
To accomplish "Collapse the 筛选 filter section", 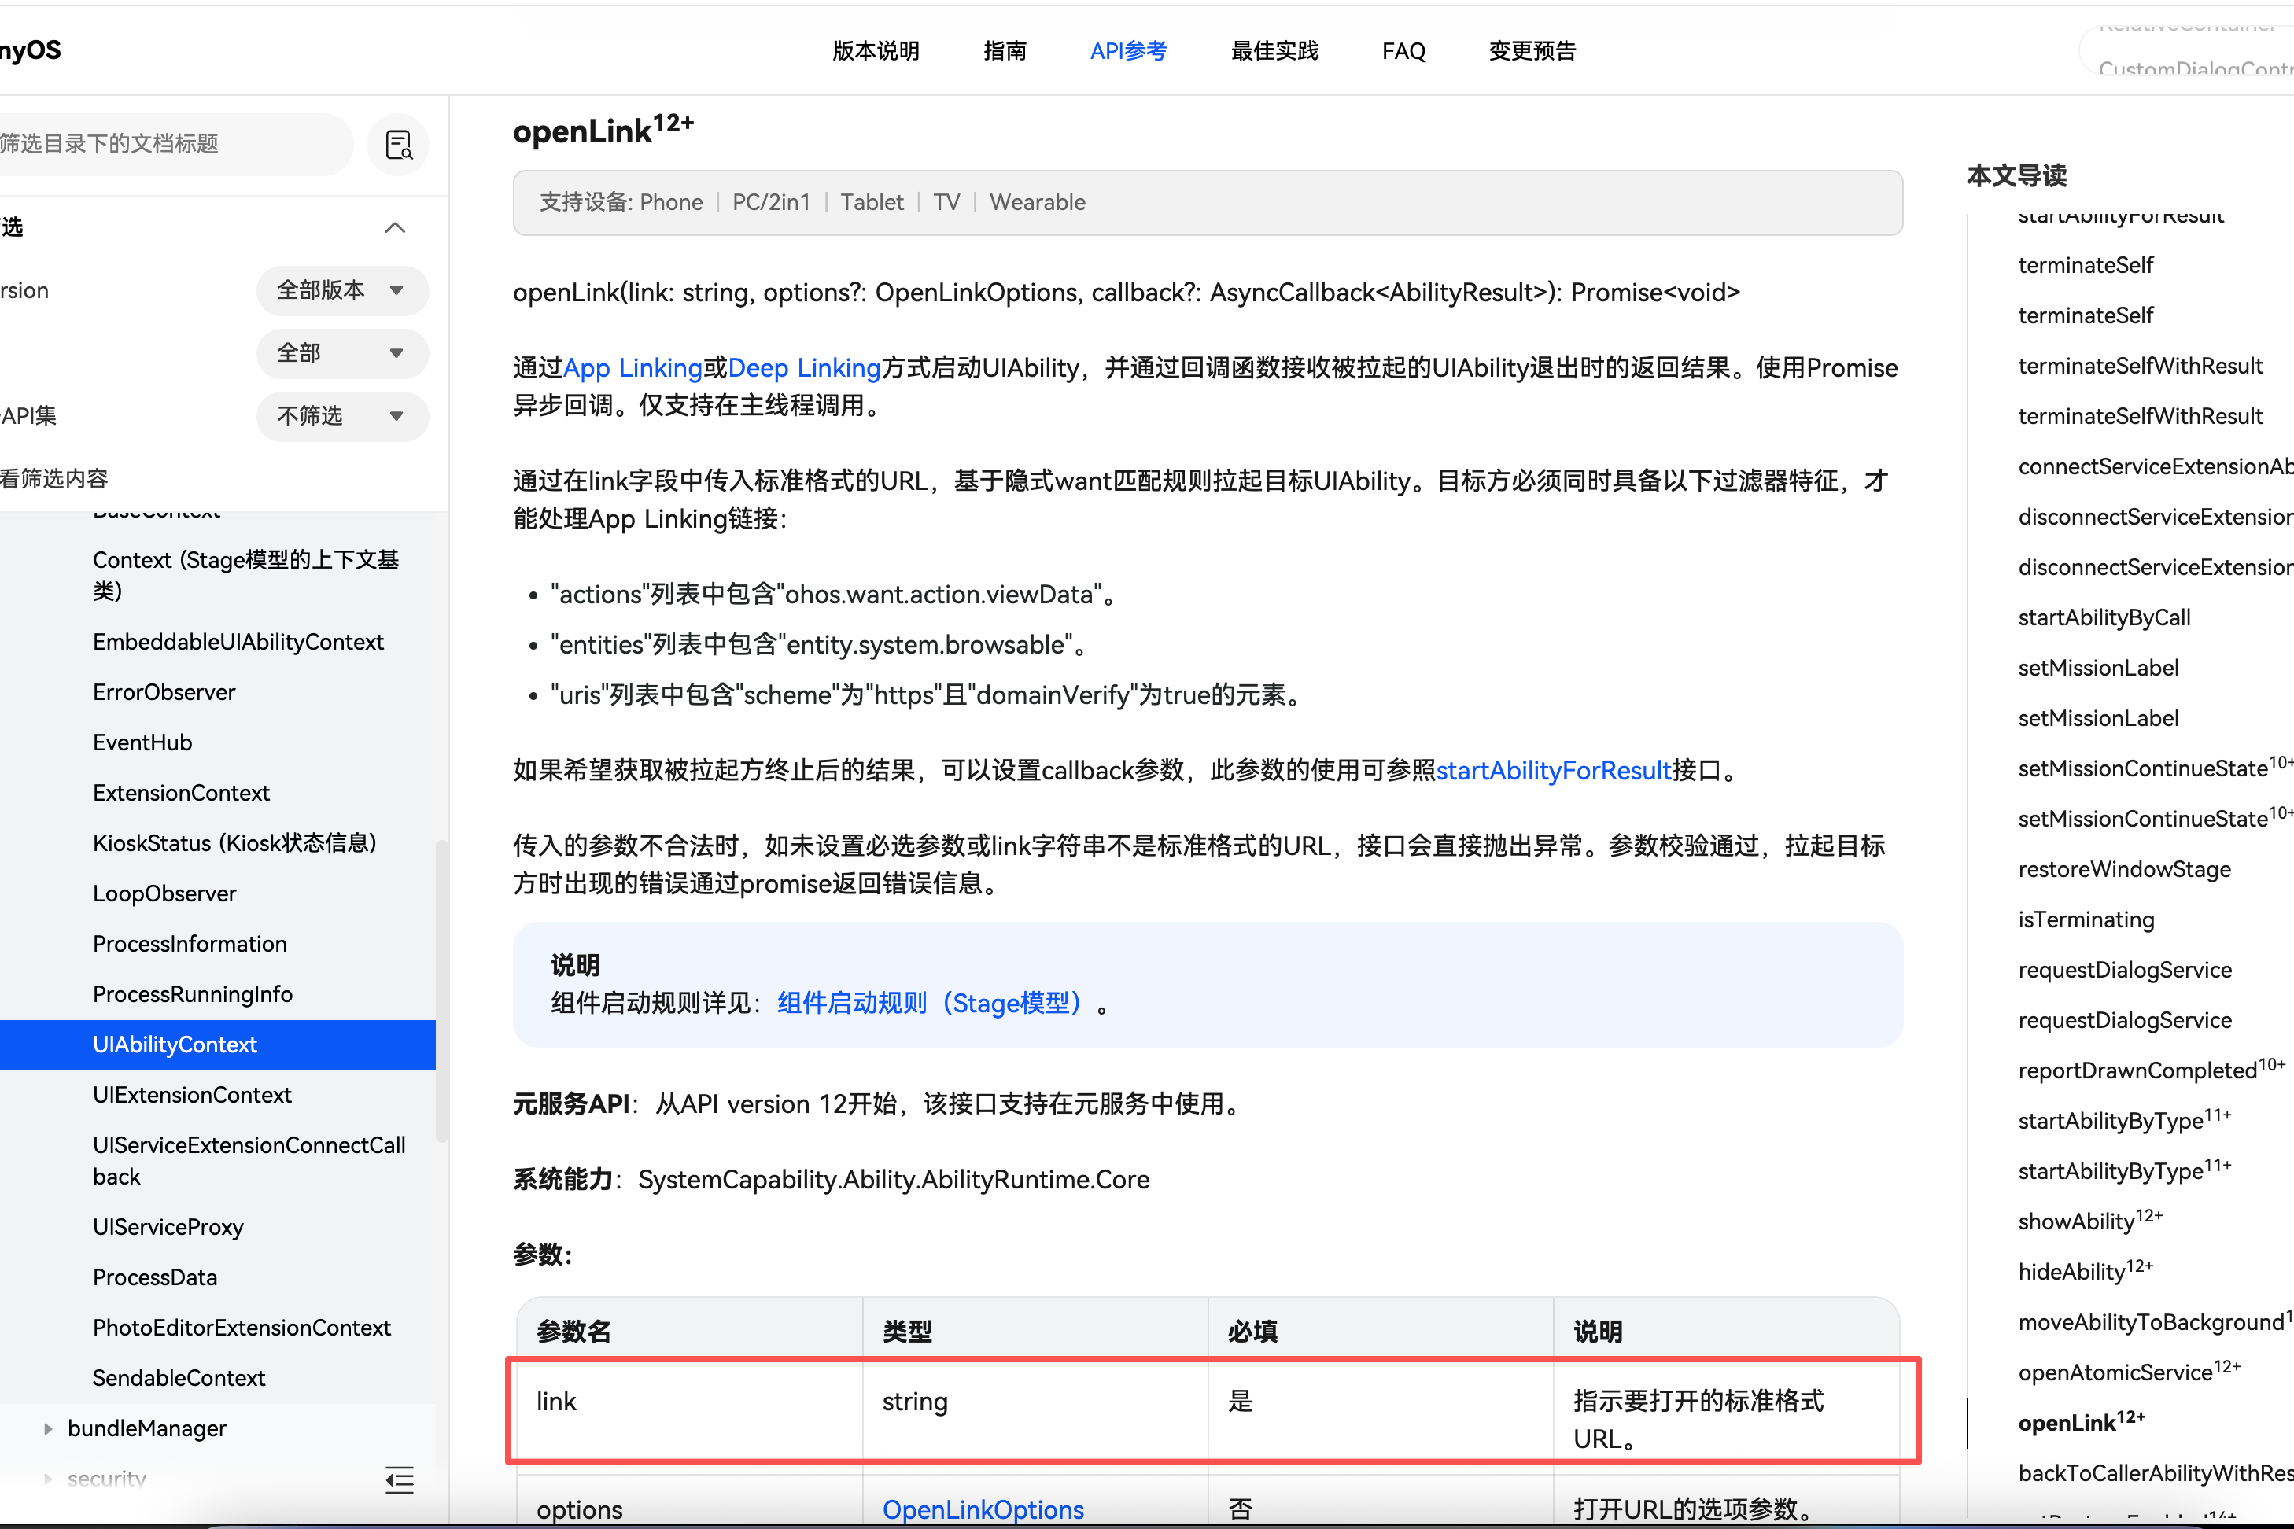I will [x=394, y=227].
